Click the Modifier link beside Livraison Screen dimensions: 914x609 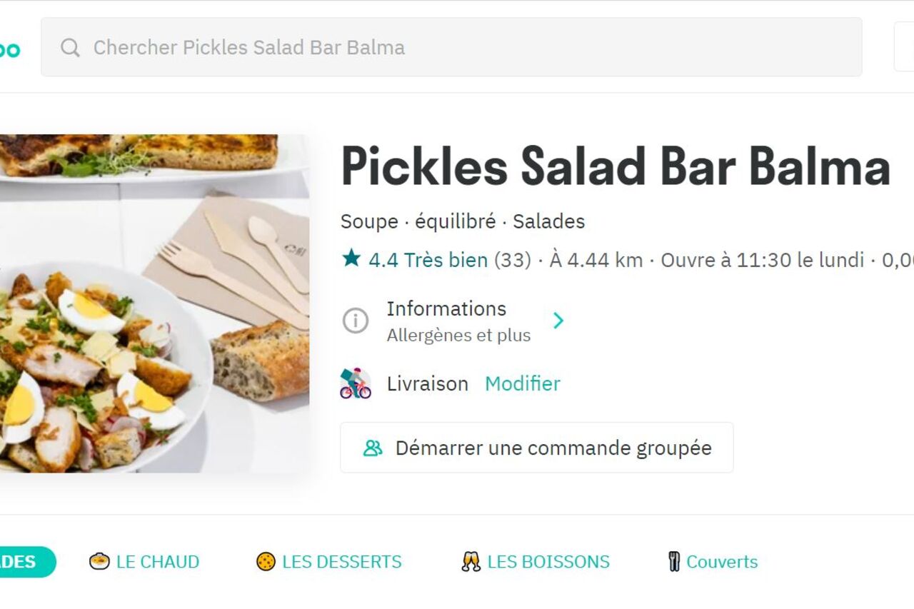point(522,384)
